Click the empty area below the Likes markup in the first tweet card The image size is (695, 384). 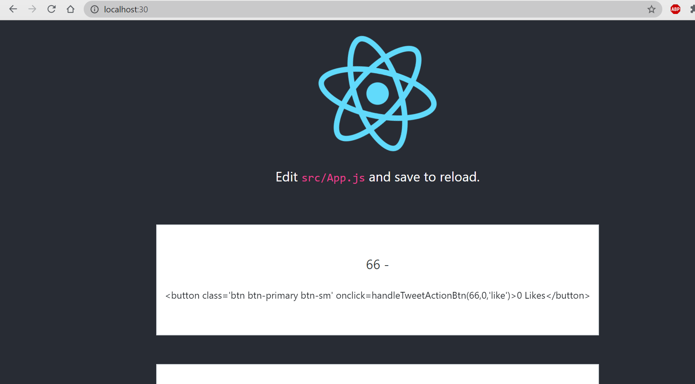click(377, 319)
